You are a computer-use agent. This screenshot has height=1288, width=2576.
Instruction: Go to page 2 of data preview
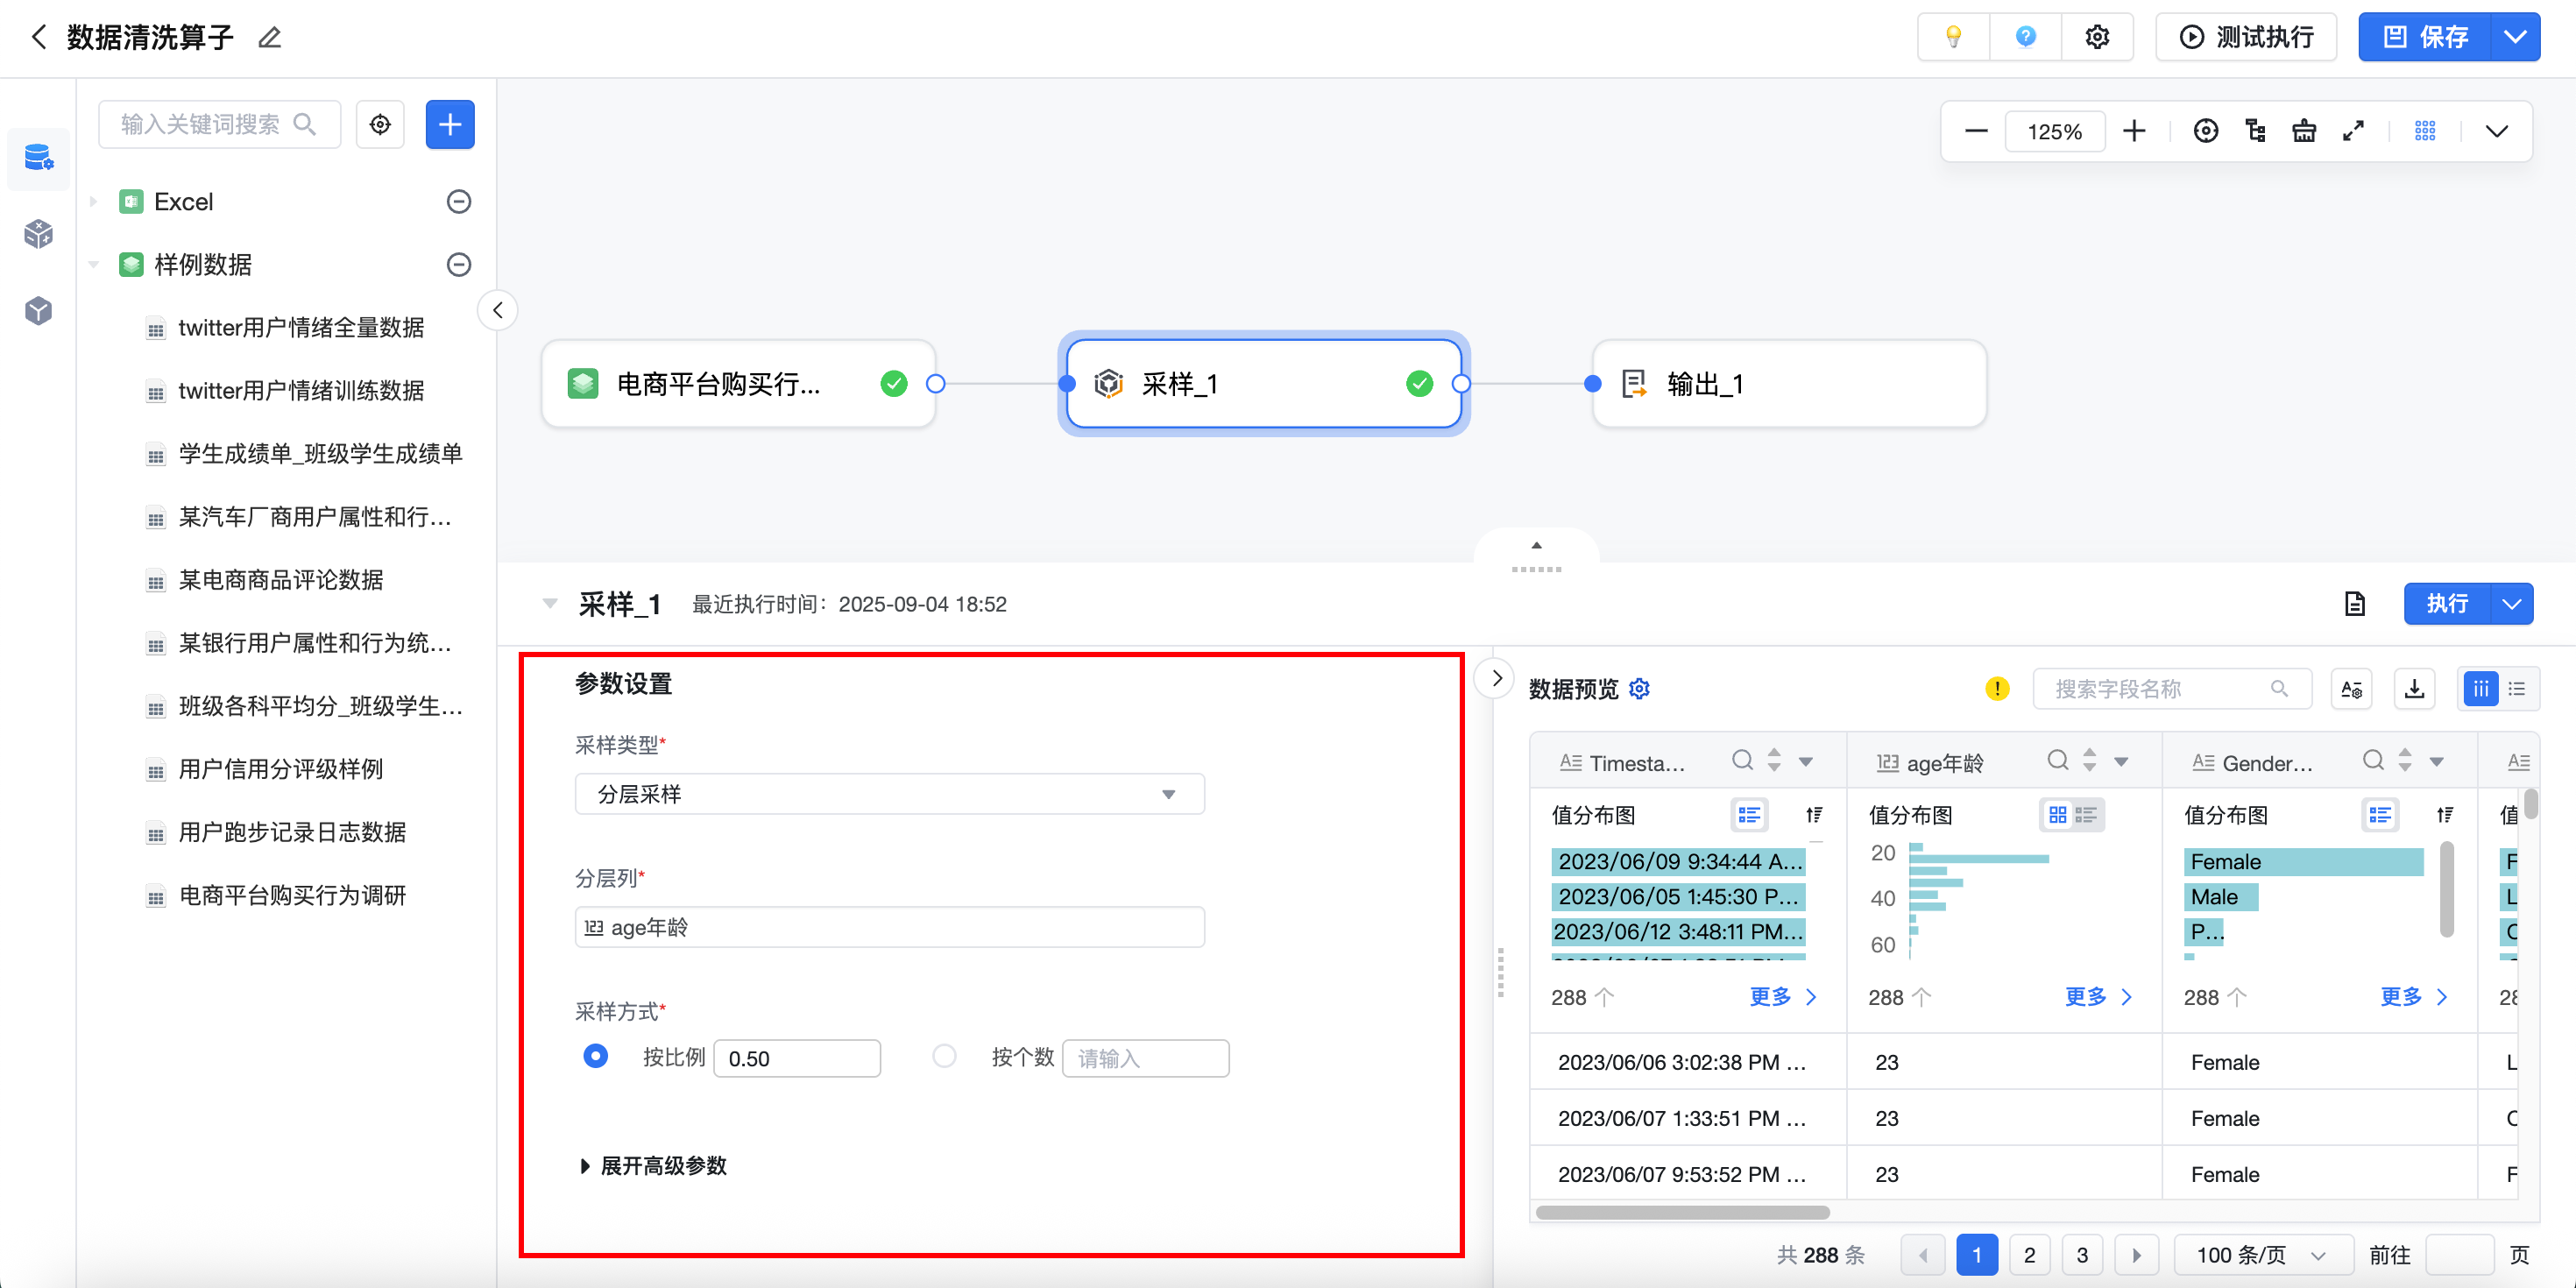(x=2029, y=1255)
